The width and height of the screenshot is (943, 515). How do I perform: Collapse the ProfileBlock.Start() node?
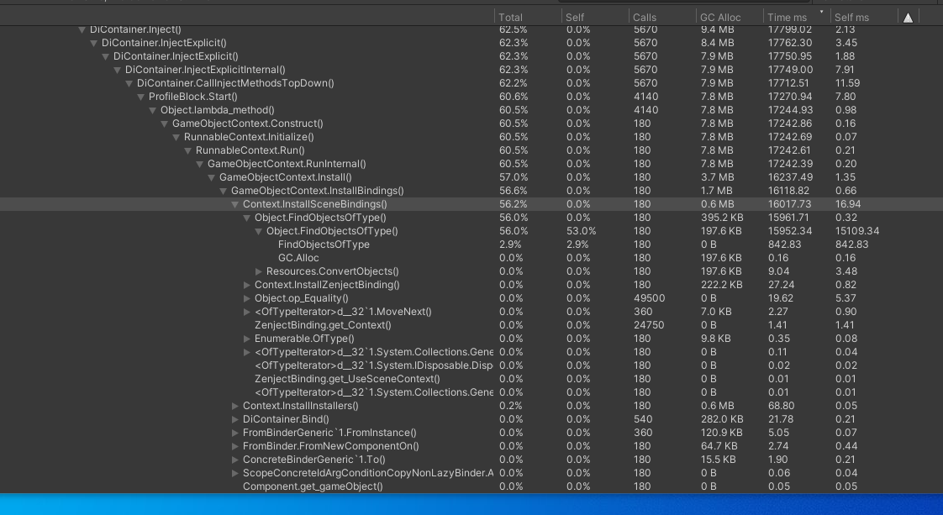[140, 97]
